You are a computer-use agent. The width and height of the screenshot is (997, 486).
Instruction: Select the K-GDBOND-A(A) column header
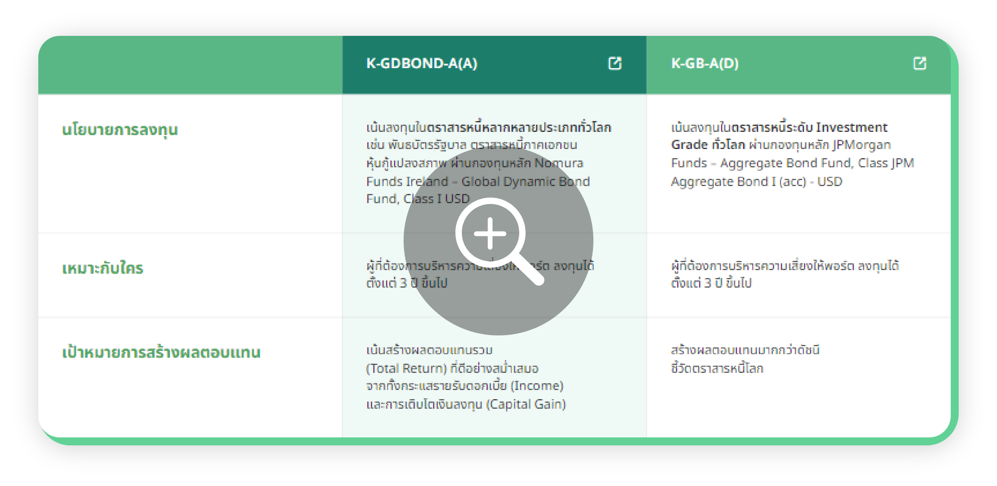click(494, 65)
